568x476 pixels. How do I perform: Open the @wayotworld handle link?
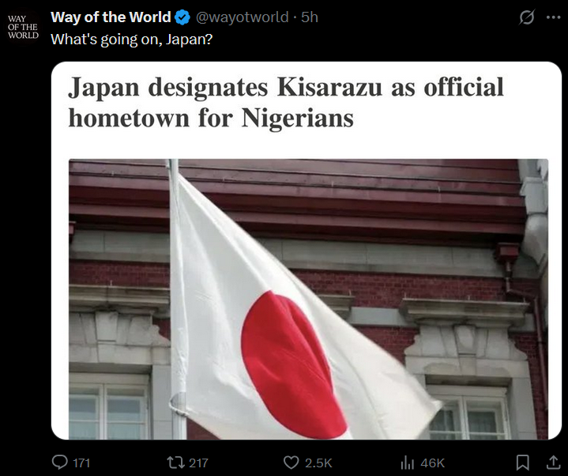242,17
